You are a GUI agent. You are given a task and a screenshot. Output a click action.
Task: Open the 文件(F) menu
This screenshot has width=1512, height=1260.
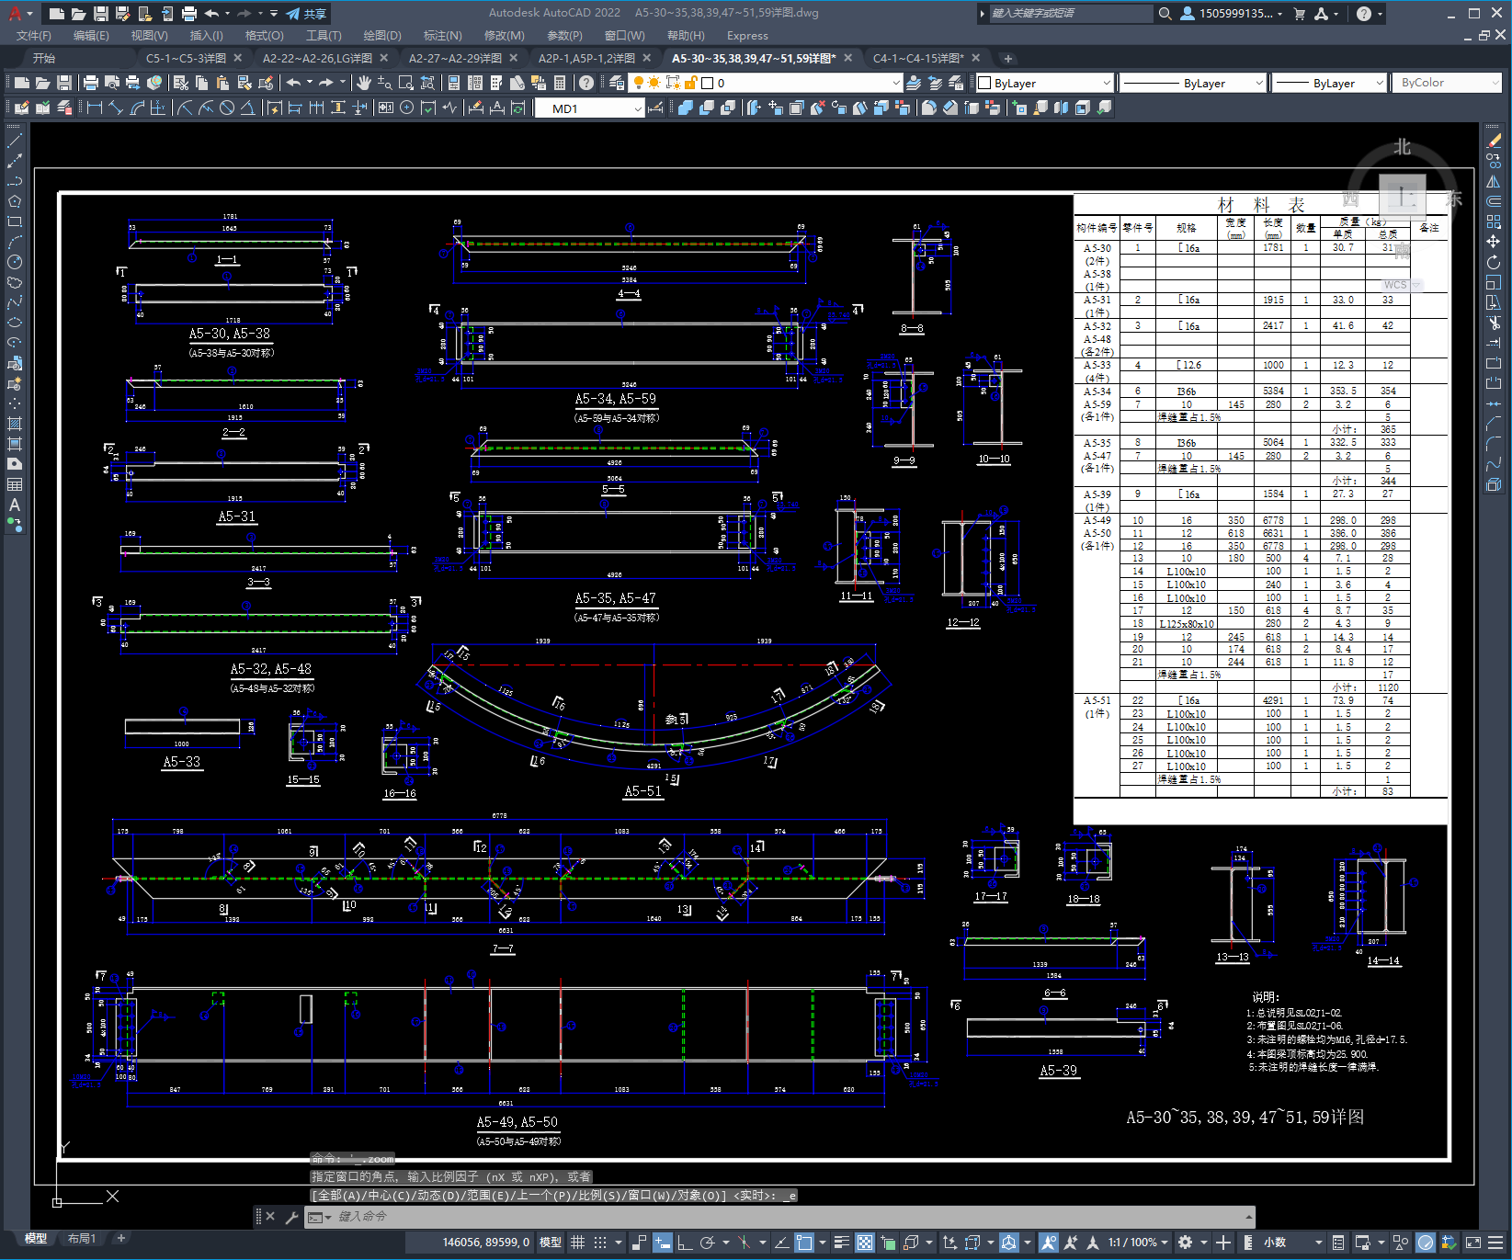point(34,35)
